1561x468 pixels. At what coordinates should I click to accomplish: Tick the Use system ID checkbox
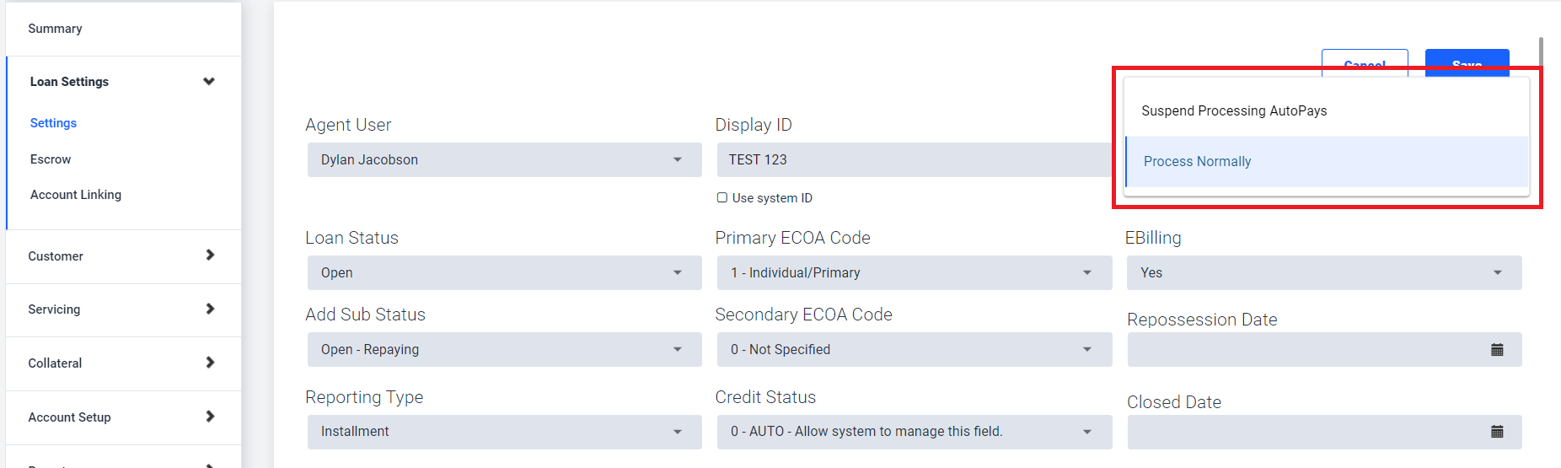click(722, 198)
